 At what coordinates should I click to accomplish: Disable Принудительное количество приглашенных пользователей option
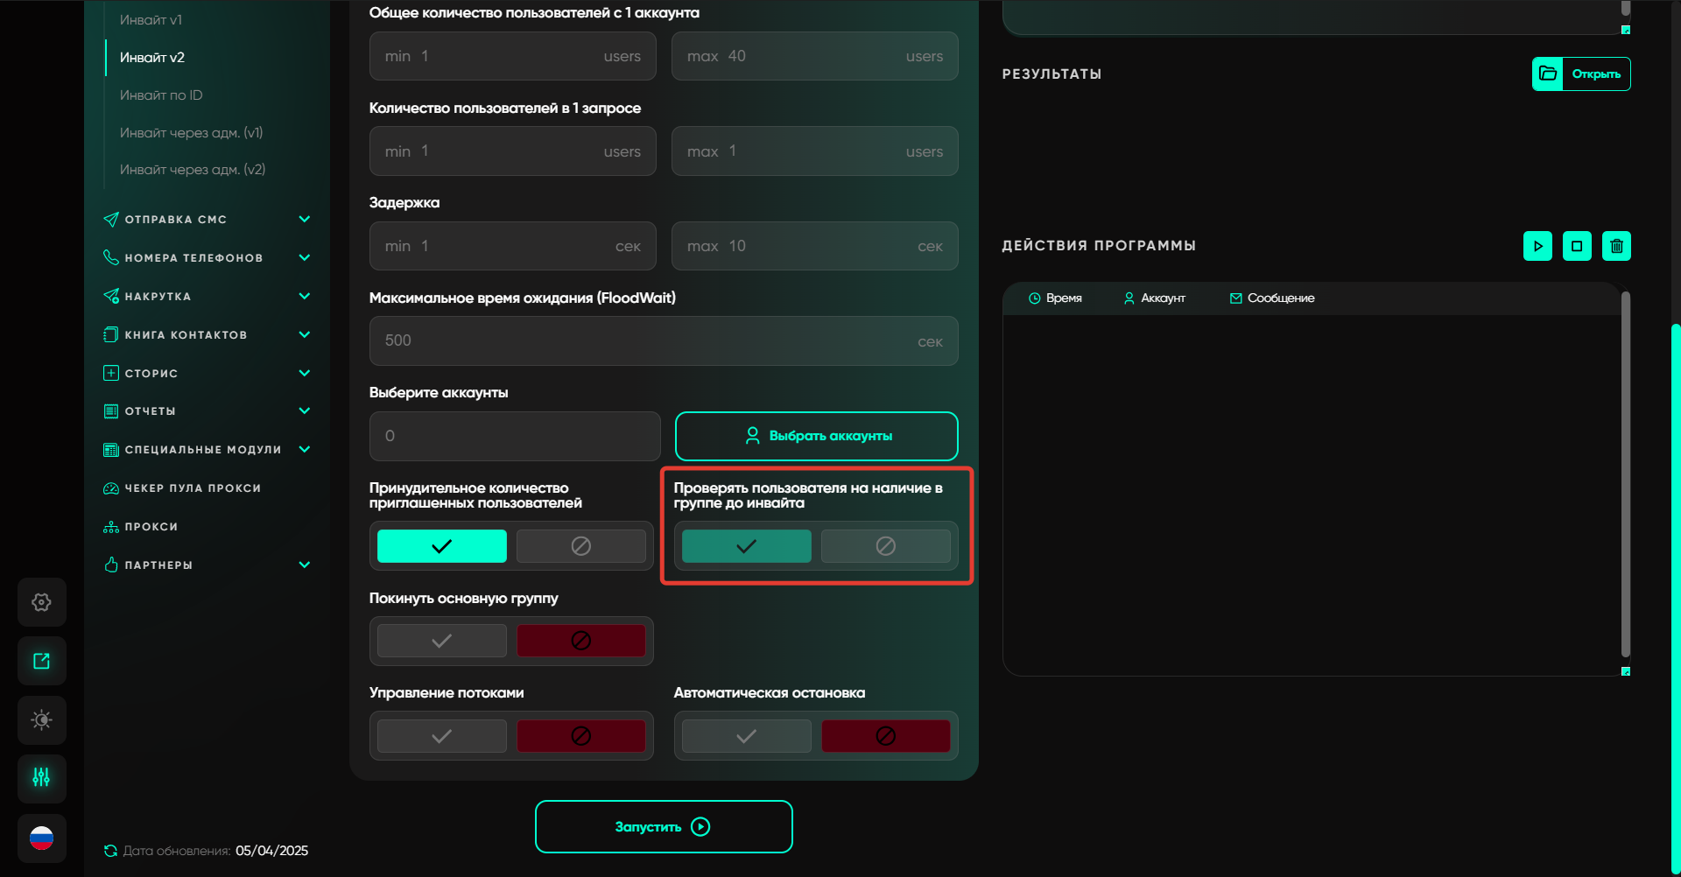[x=580, y=546]
